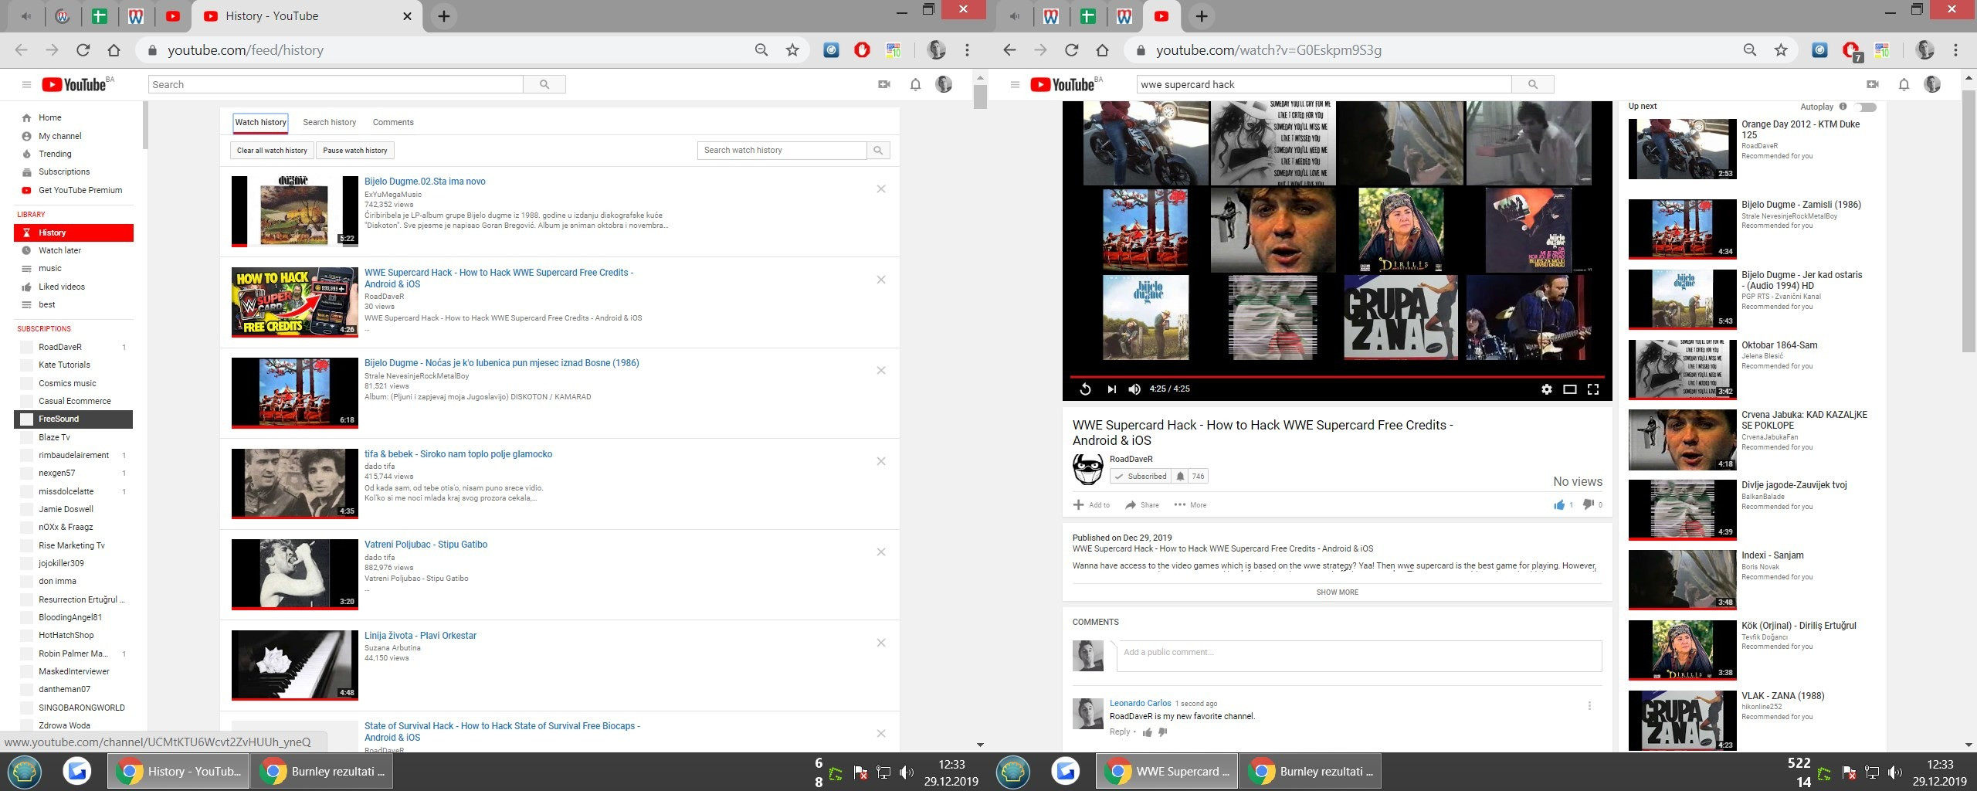This screenshot has height=791, width=1977.
Task: Toggle the Autoplay switch
Action: point(1866,107)
